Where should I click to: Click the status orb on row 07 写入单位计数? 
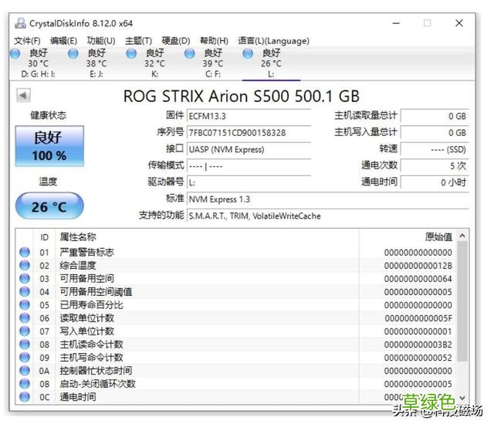pyautogui.click(x=25, y=331)
